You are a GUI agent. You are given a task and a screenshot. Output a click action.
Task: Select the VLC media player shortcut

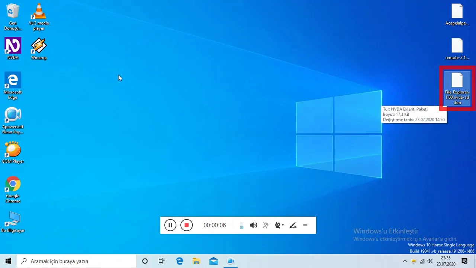coord(39,17)
